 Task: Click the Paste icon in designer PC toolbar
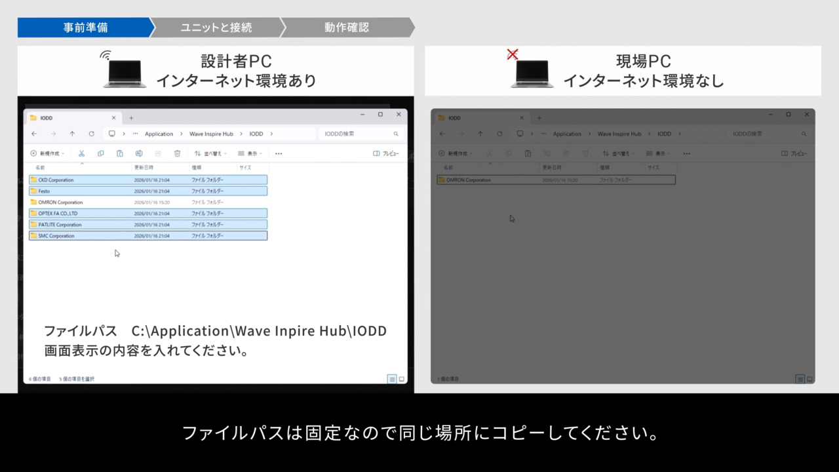point(119,153)
